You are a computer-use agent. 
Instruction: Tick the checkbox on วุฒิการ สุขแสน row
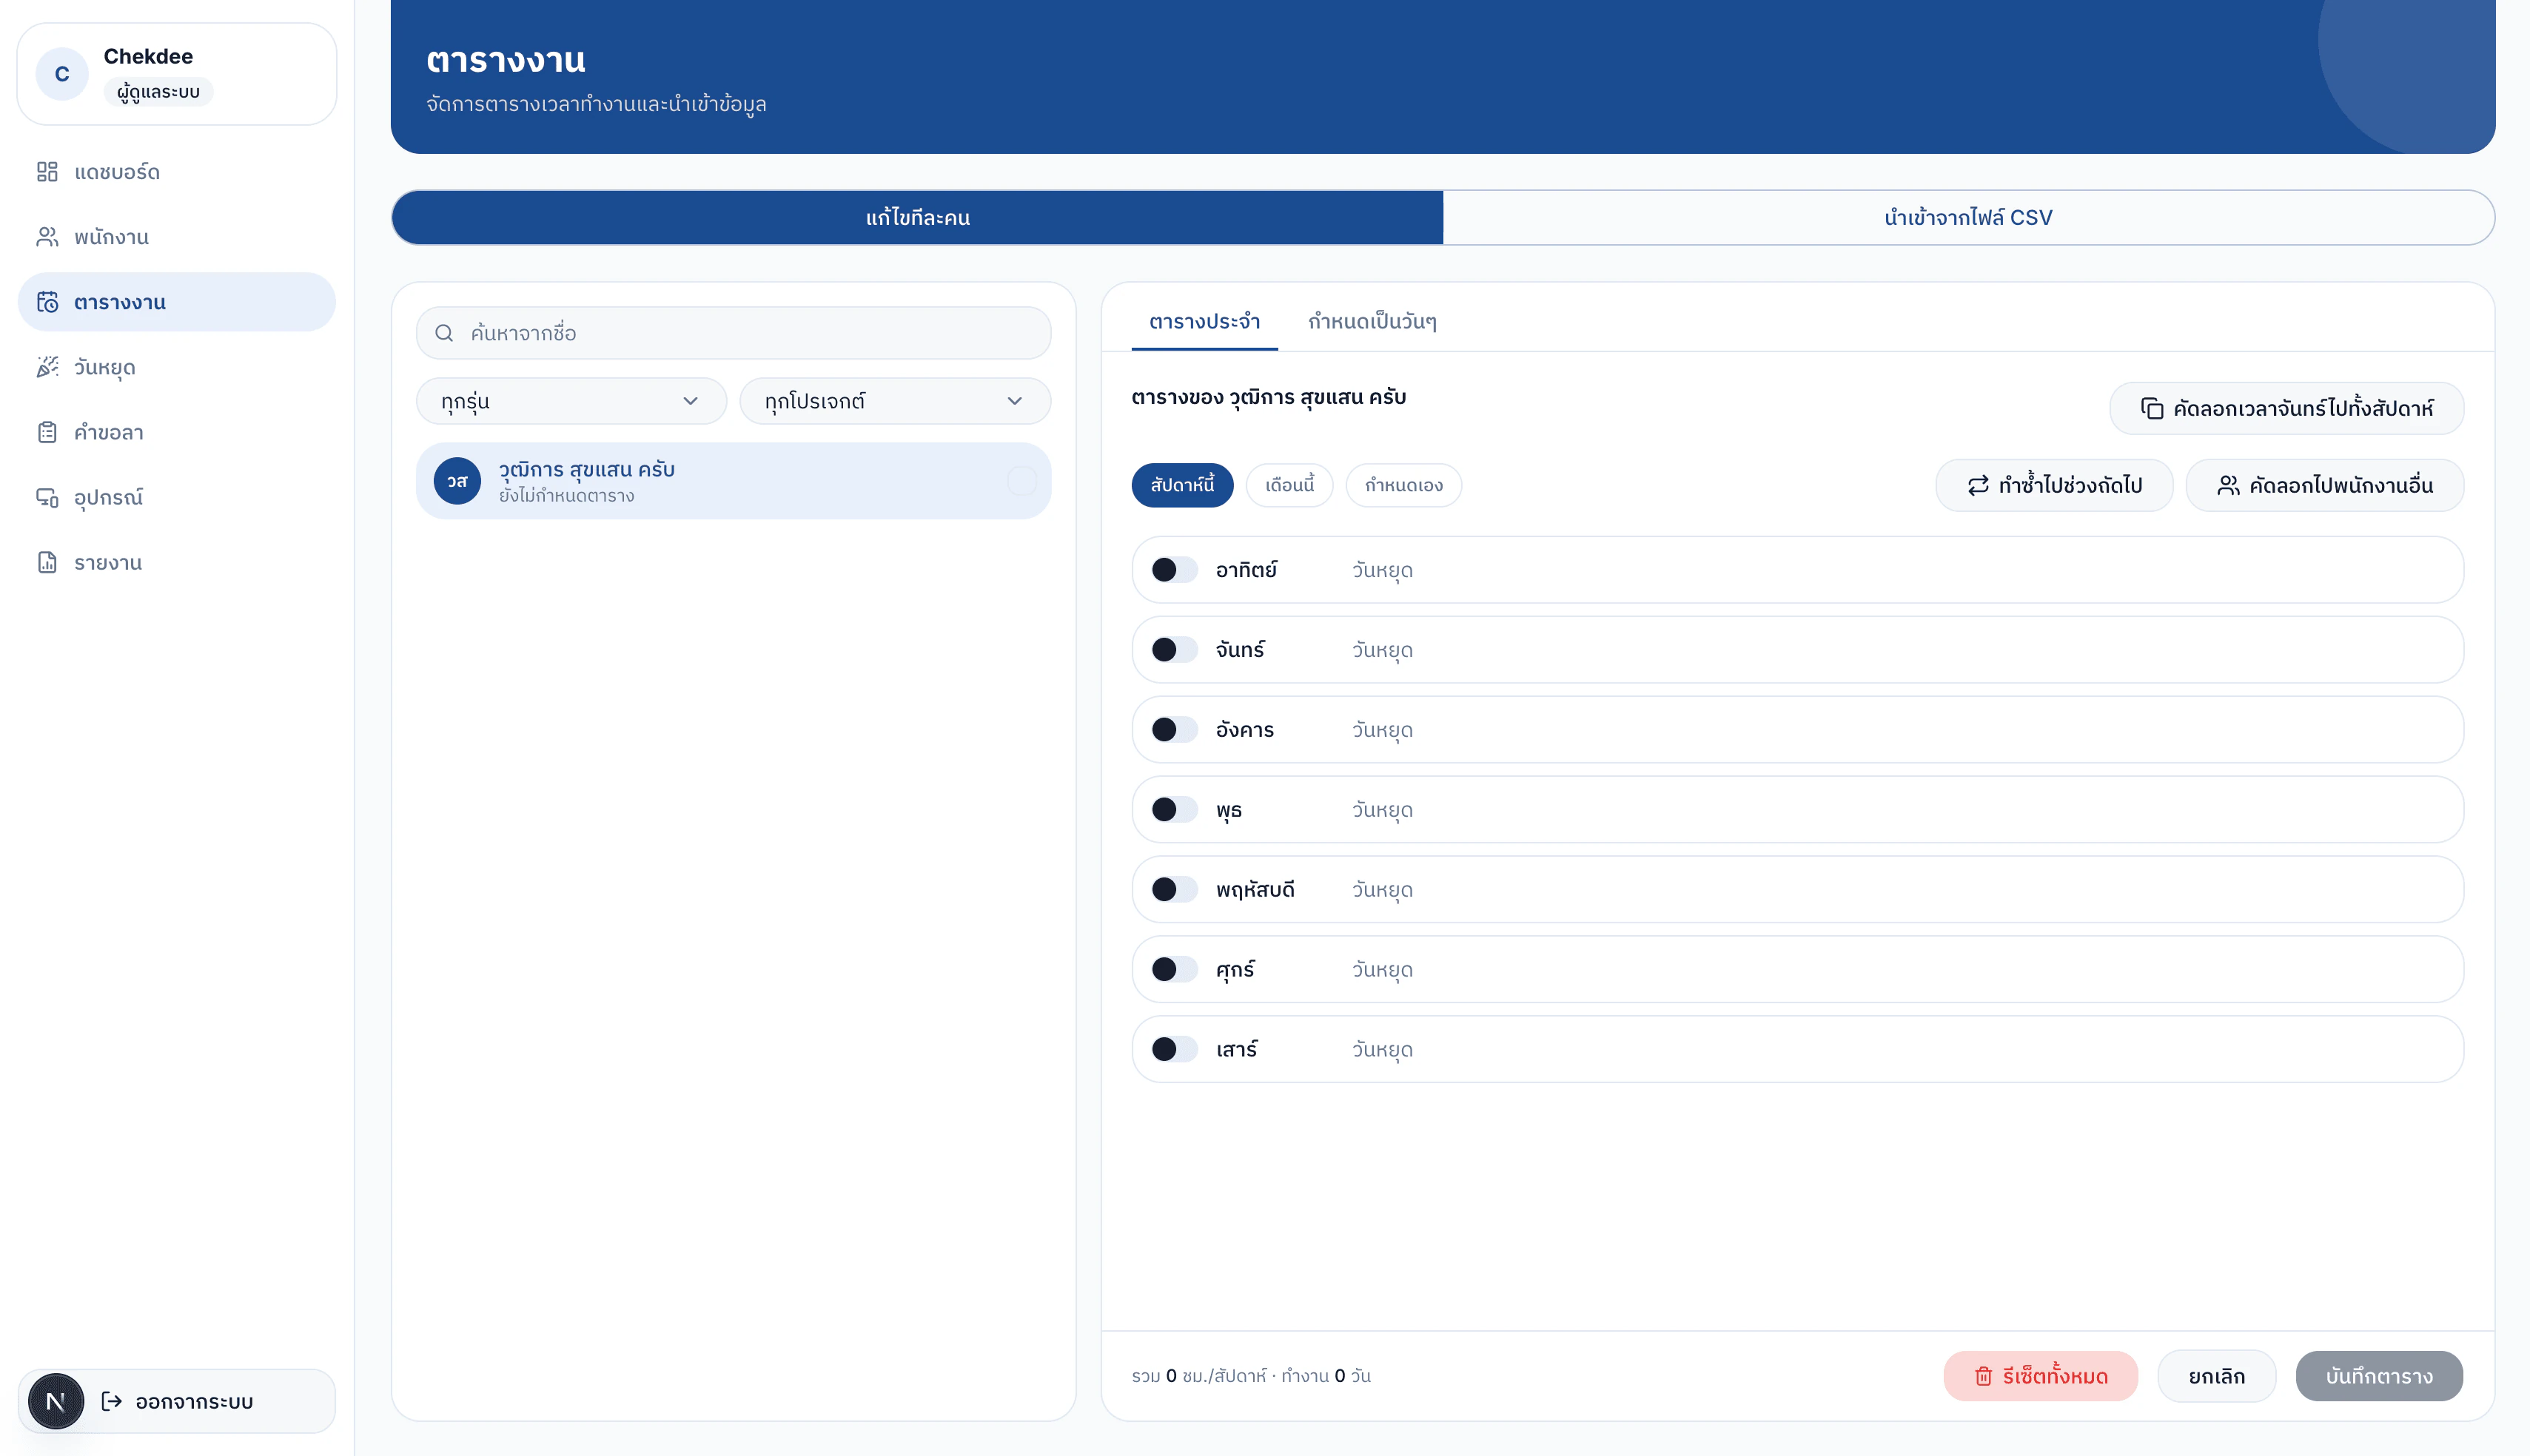[1021, 481]
